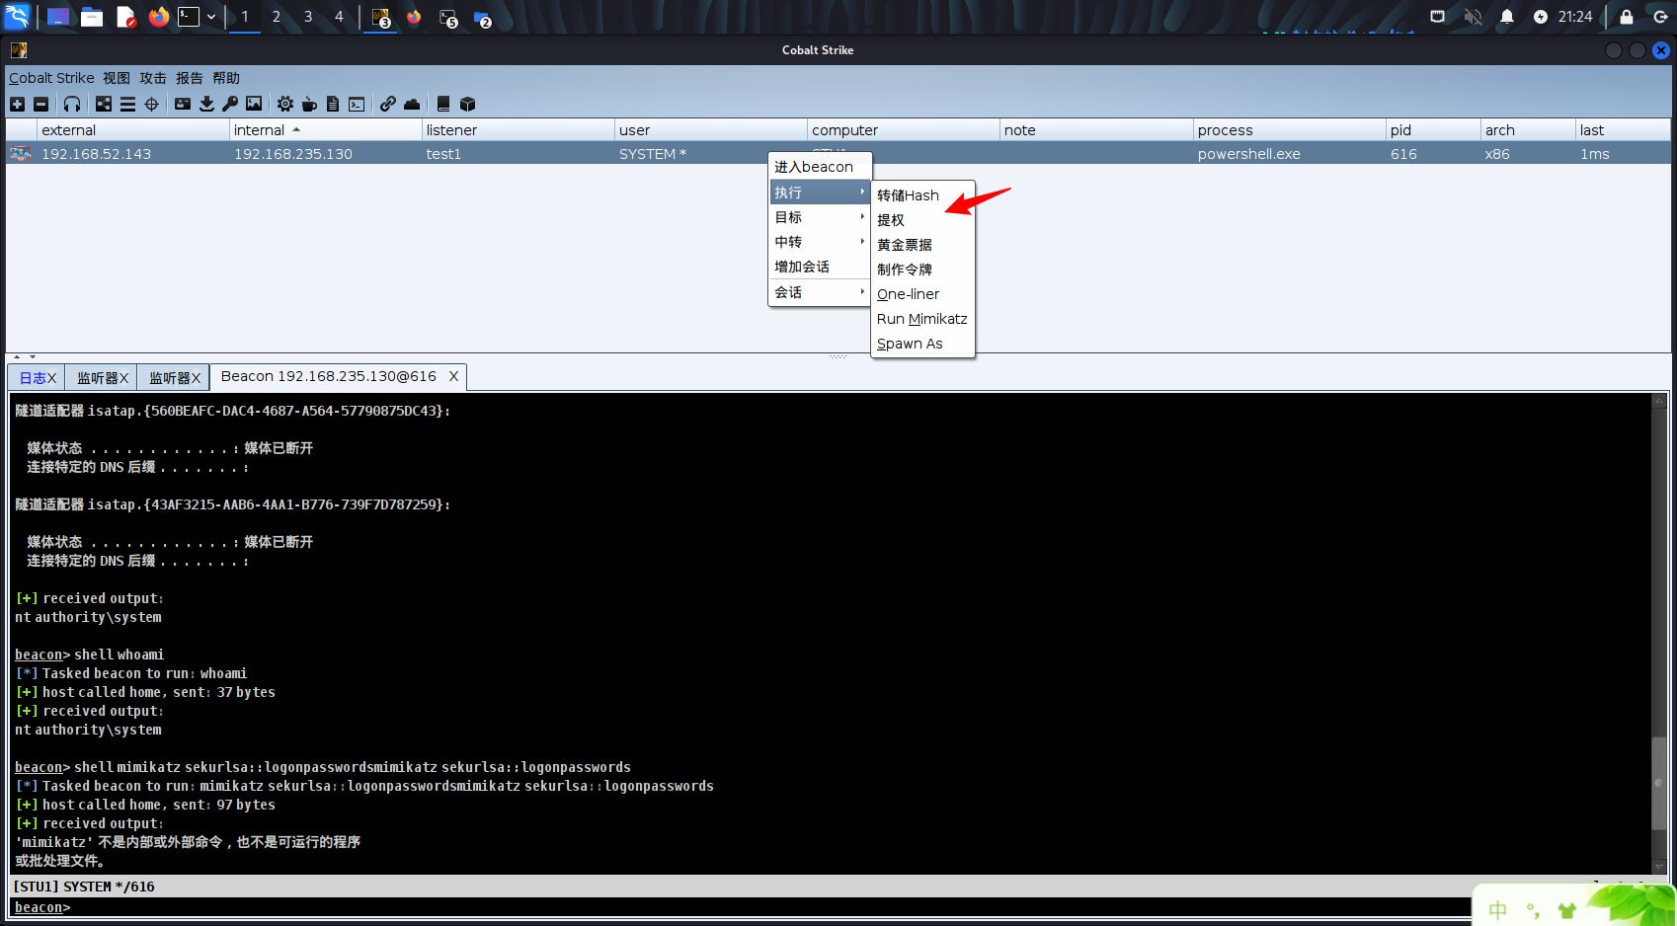The width and height of the screenshot is (1677, 926).
Task: Select 黄金票据 from submenu
Action: tap(922, 245)
